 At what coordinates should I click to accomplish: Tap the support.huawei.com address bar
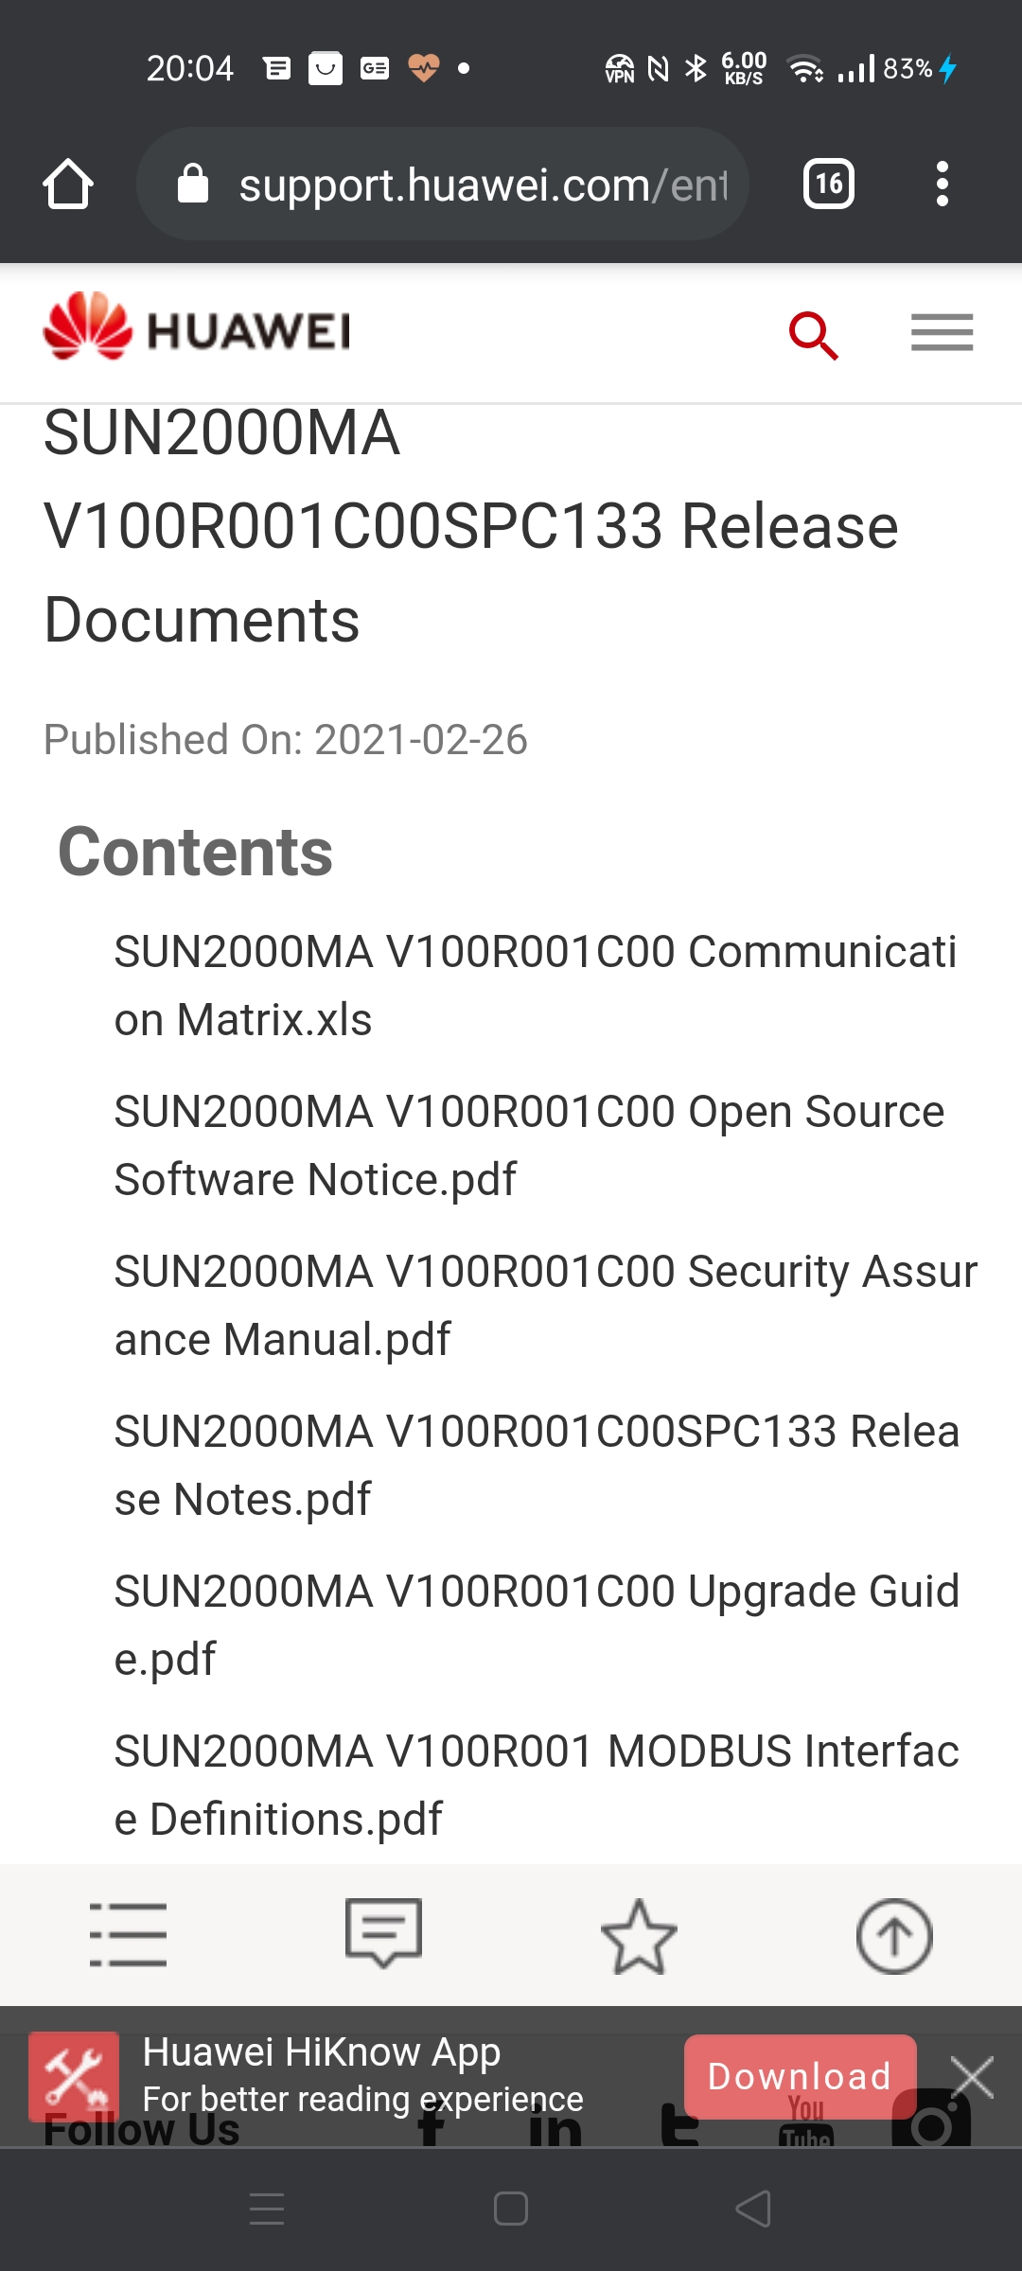click(443, 184)
